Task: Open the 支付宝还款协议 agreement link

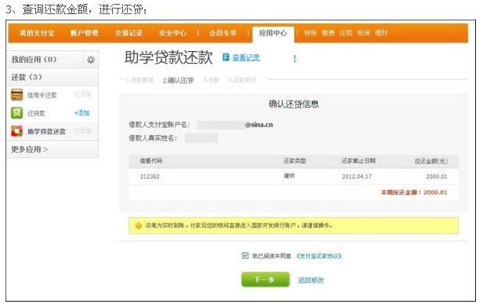Action: [319, 256]
